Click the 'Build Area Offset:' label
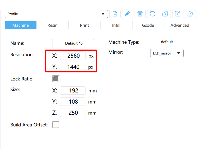The height and width of the screenshot is (159, 201). [x=29, y=125]
